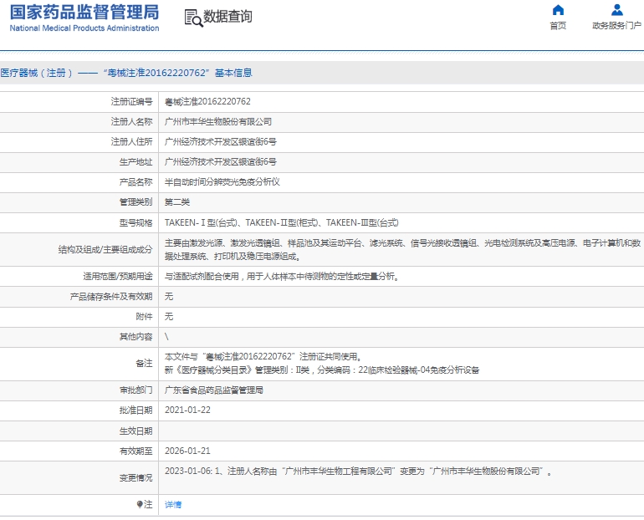Screen dimensions: 644x520
Task: Click the 管理类别 label
Action: pos(136,202)
